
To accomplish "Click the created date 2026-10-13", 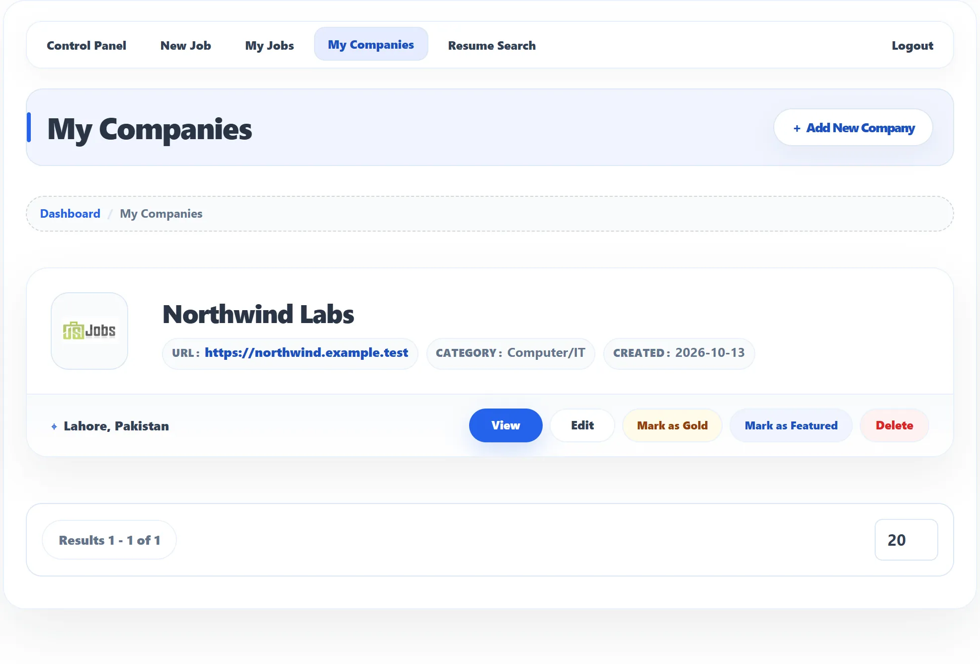I will pos(710,353).
